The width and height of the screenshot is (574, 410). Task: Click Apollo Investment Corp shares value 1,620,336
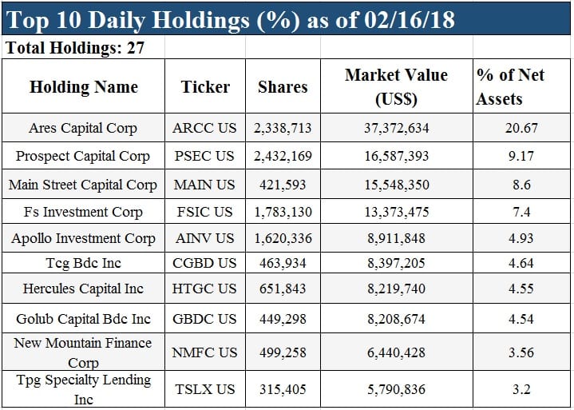click(283, 238)
